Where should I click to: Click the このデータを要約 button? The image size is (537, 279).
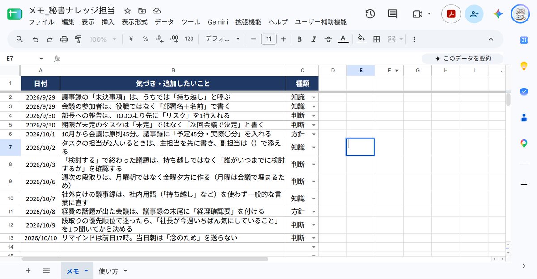point(463,59)
